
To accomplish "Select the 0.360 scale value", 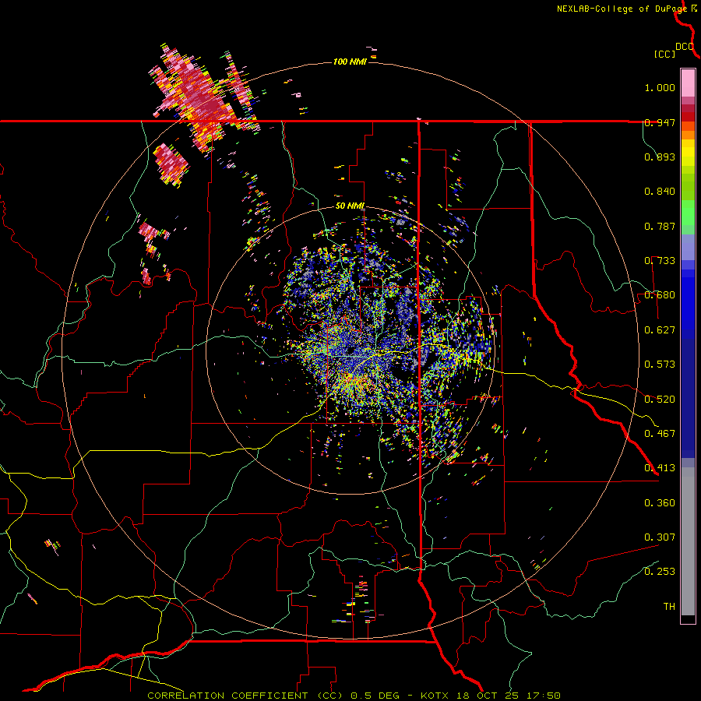I will (660, 503).
